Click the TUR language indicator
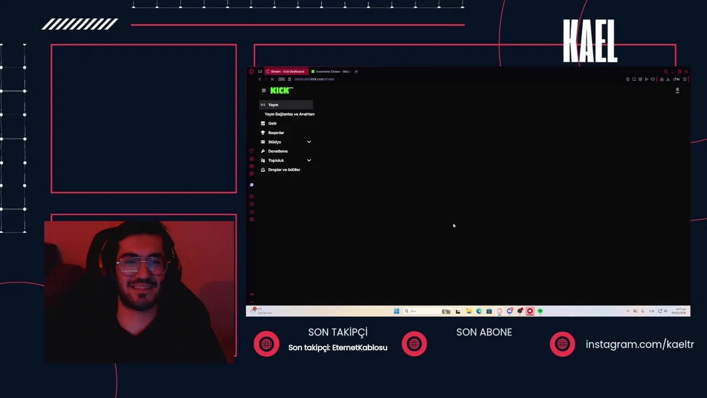Viewport: 707px width, 398px height. [x=652, y=311]
